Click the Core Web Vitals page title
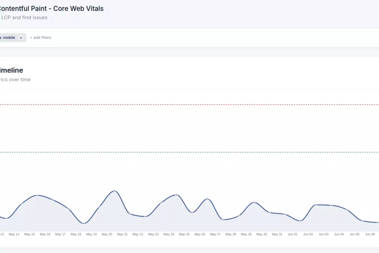 point(52,9)
